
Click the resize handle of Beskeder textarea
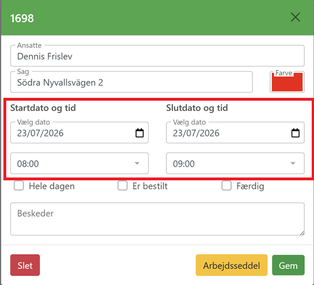302,233
